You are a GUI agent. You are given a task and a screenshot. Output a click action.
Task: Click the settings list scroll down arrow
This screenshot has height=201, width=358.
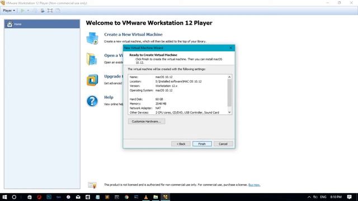229,112
